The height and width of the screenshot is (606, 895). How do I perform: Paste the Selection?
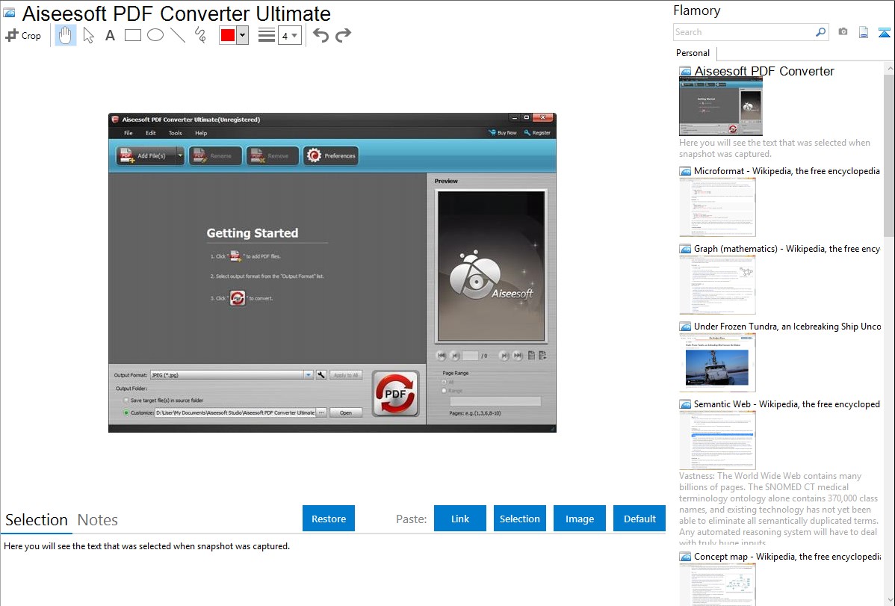pos(520,519)
